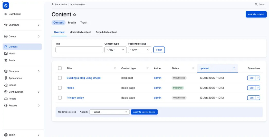This screenshot has width=269, height=137.
Task: Open the Published status dropdown
Action: (x=140, y=50)
